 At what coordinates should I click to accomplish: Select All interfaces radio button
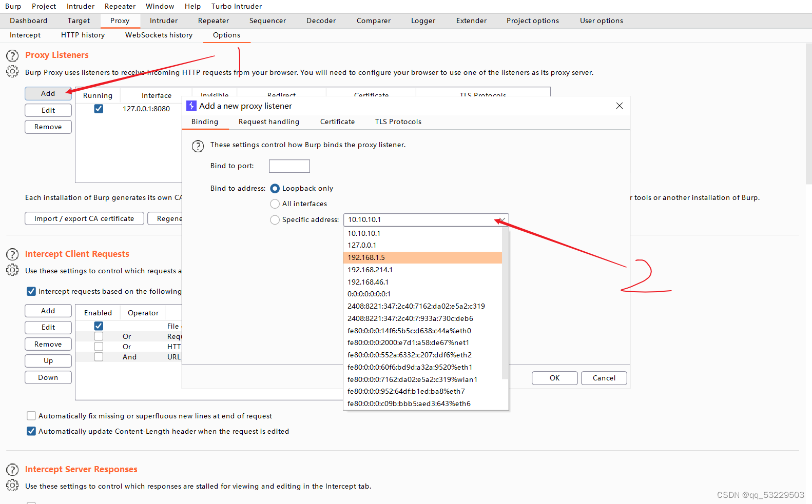point(275,204)
